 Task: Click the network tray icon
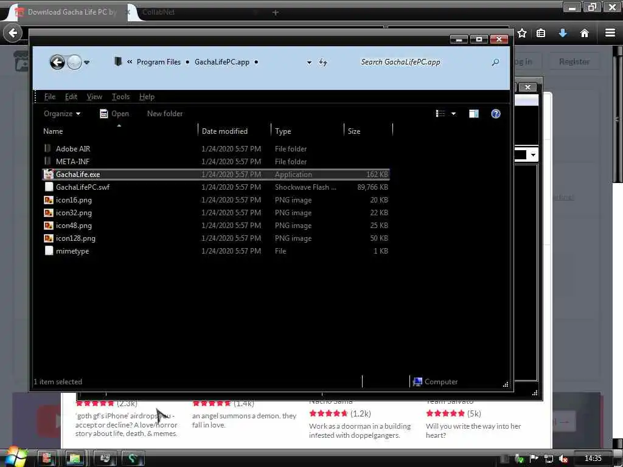pyautogui.click(x=549, y=459)
